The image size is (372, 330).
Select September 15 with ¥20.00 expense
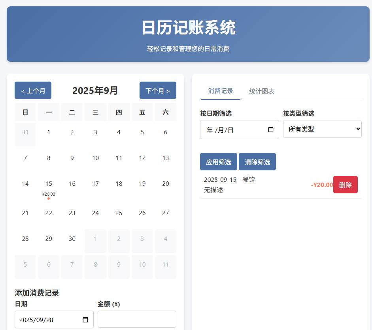[x=49, y=188]
